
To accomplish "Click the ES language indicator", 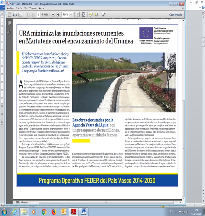I will [171, 211].
